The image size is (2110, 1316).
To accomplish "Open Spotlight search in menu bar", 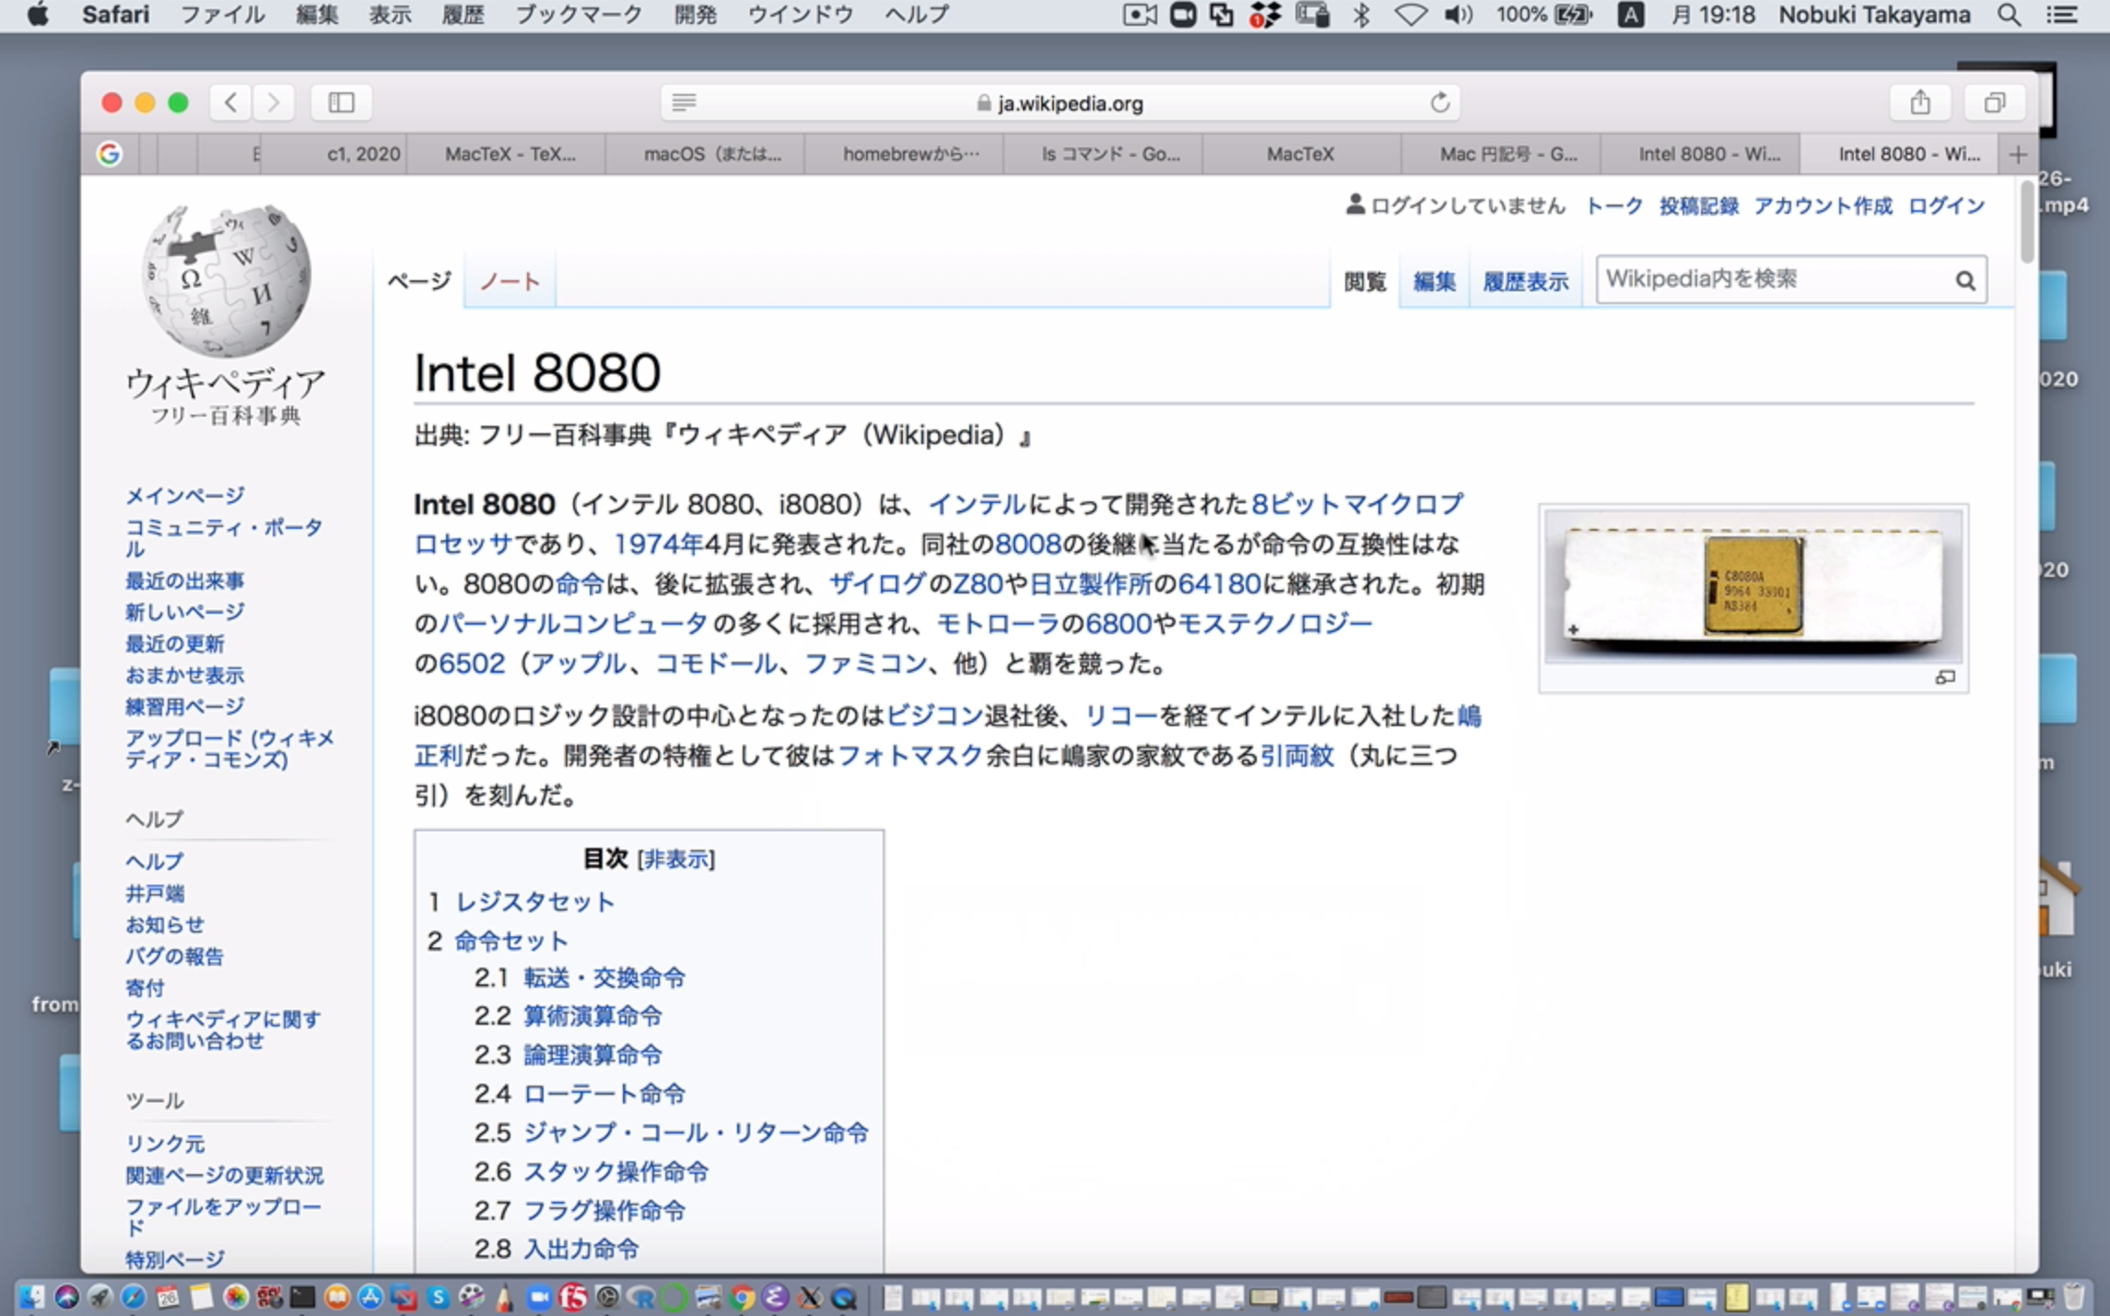I will pyautogui.click(x=2010, y=15).
